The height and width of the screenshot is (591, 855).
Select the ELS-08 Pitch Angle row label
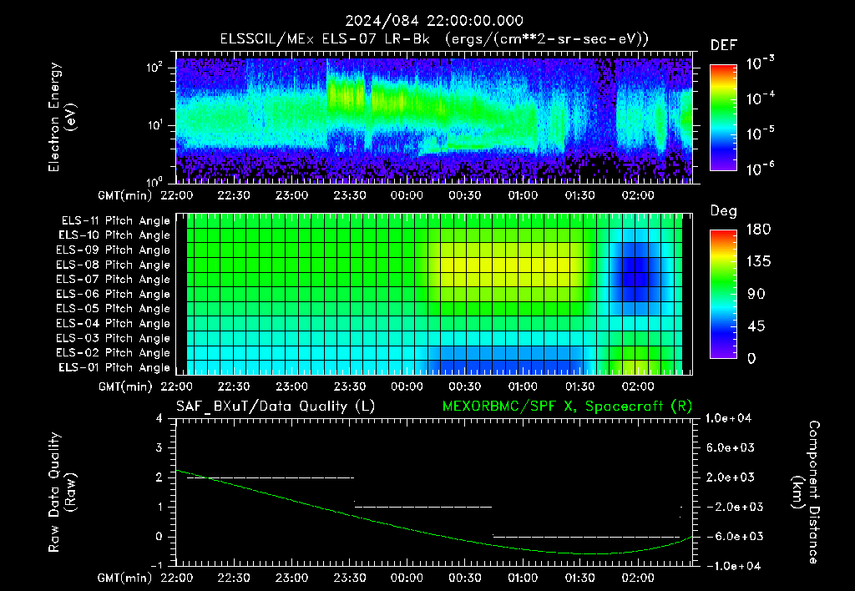point(114,265)
